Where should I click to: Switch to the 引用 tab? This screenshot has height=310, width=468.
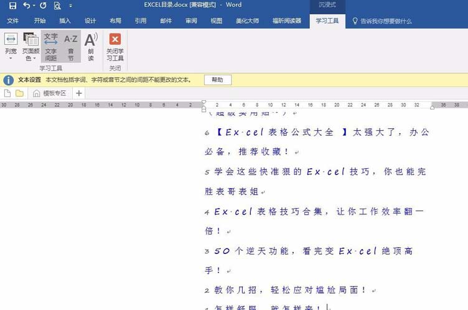[141, 21]
